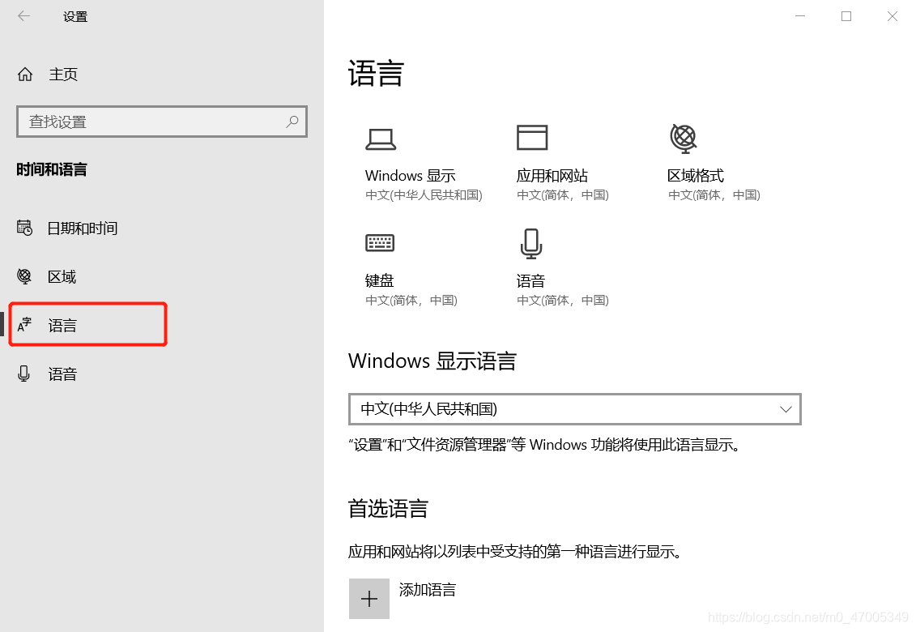This screenshot has height=632, width=916.
Task: Open the 键盘 tile label
Action: (x=380, y=280)
